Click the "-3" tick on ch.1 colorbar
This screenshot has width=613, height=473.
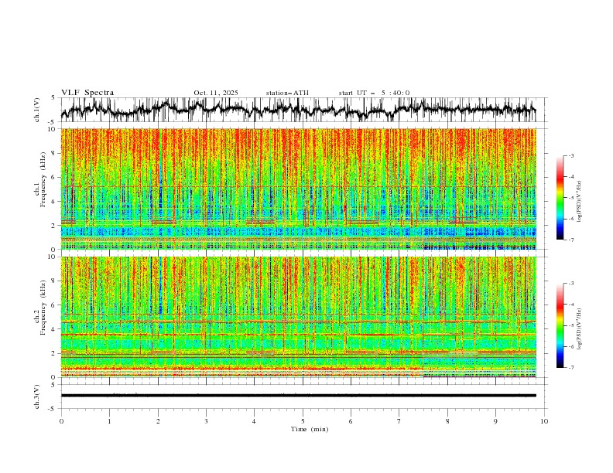coord(570,155)
